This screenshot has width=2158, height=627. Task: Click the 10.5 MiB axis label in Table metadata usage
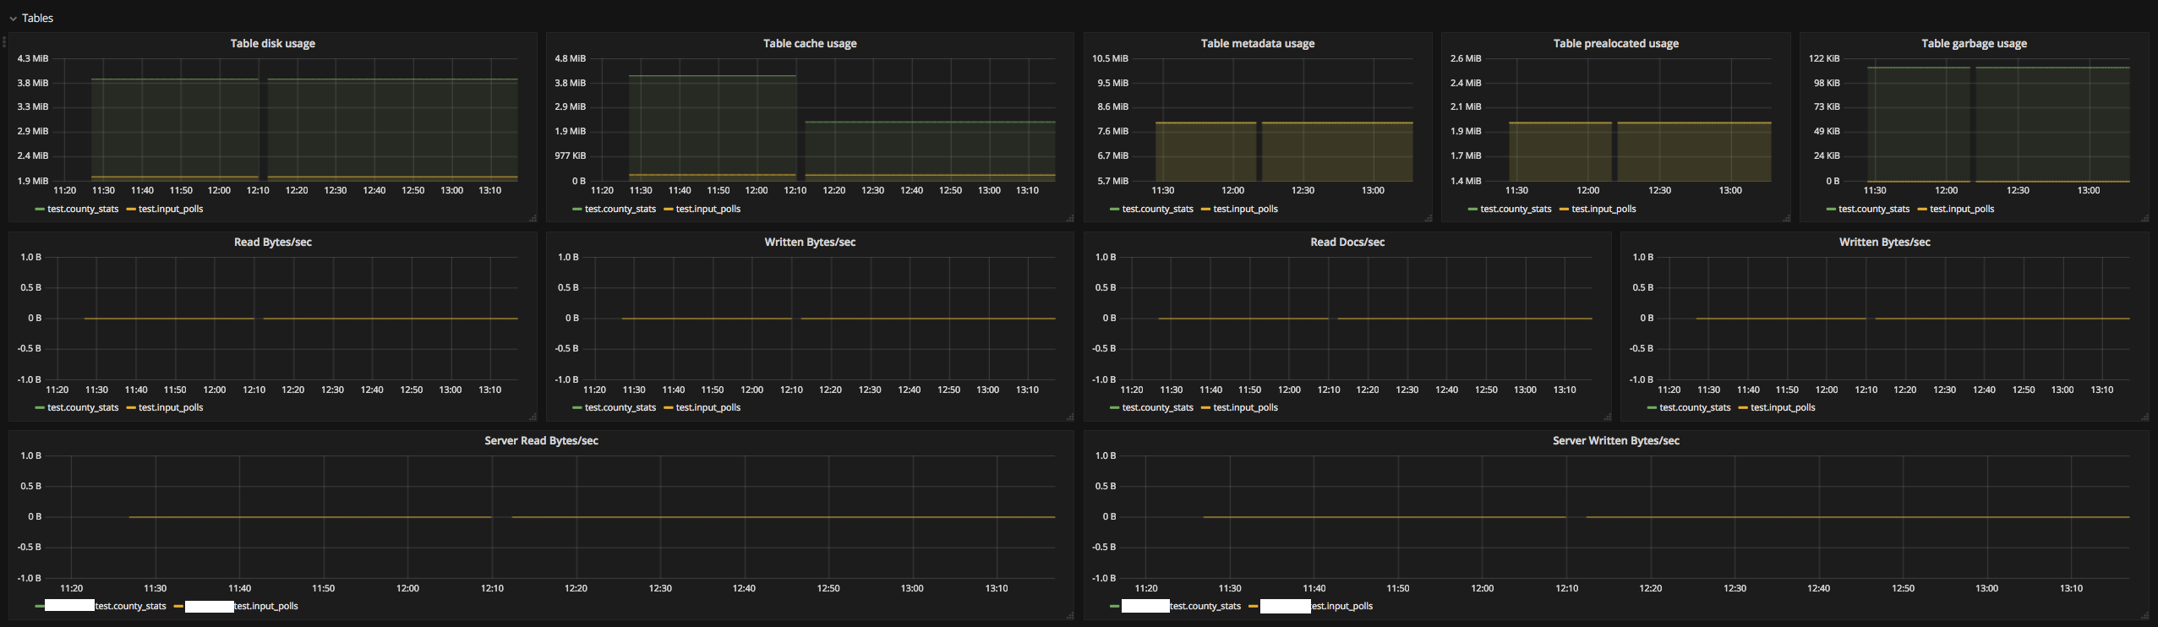[x=1110, y=58]
